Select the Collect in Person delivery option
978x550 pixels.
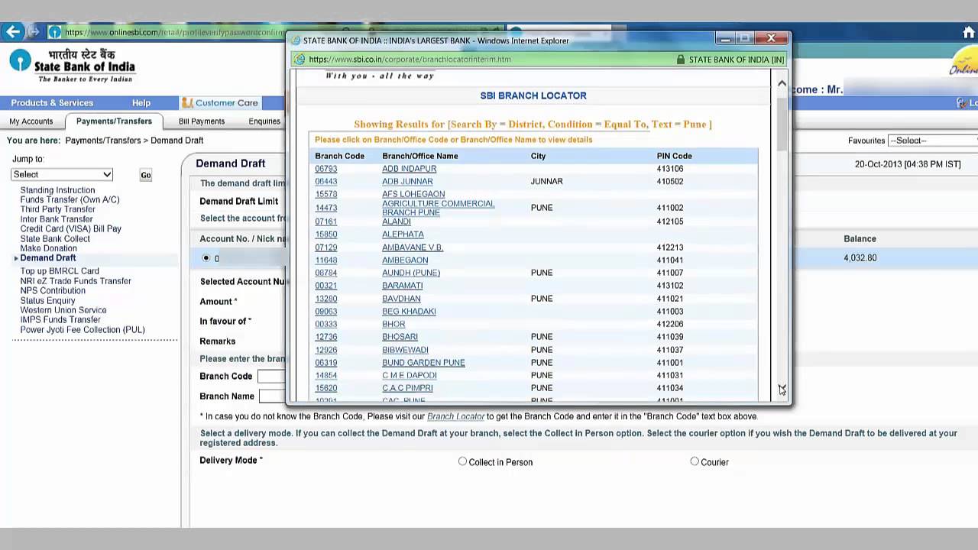tap(462, 461)
